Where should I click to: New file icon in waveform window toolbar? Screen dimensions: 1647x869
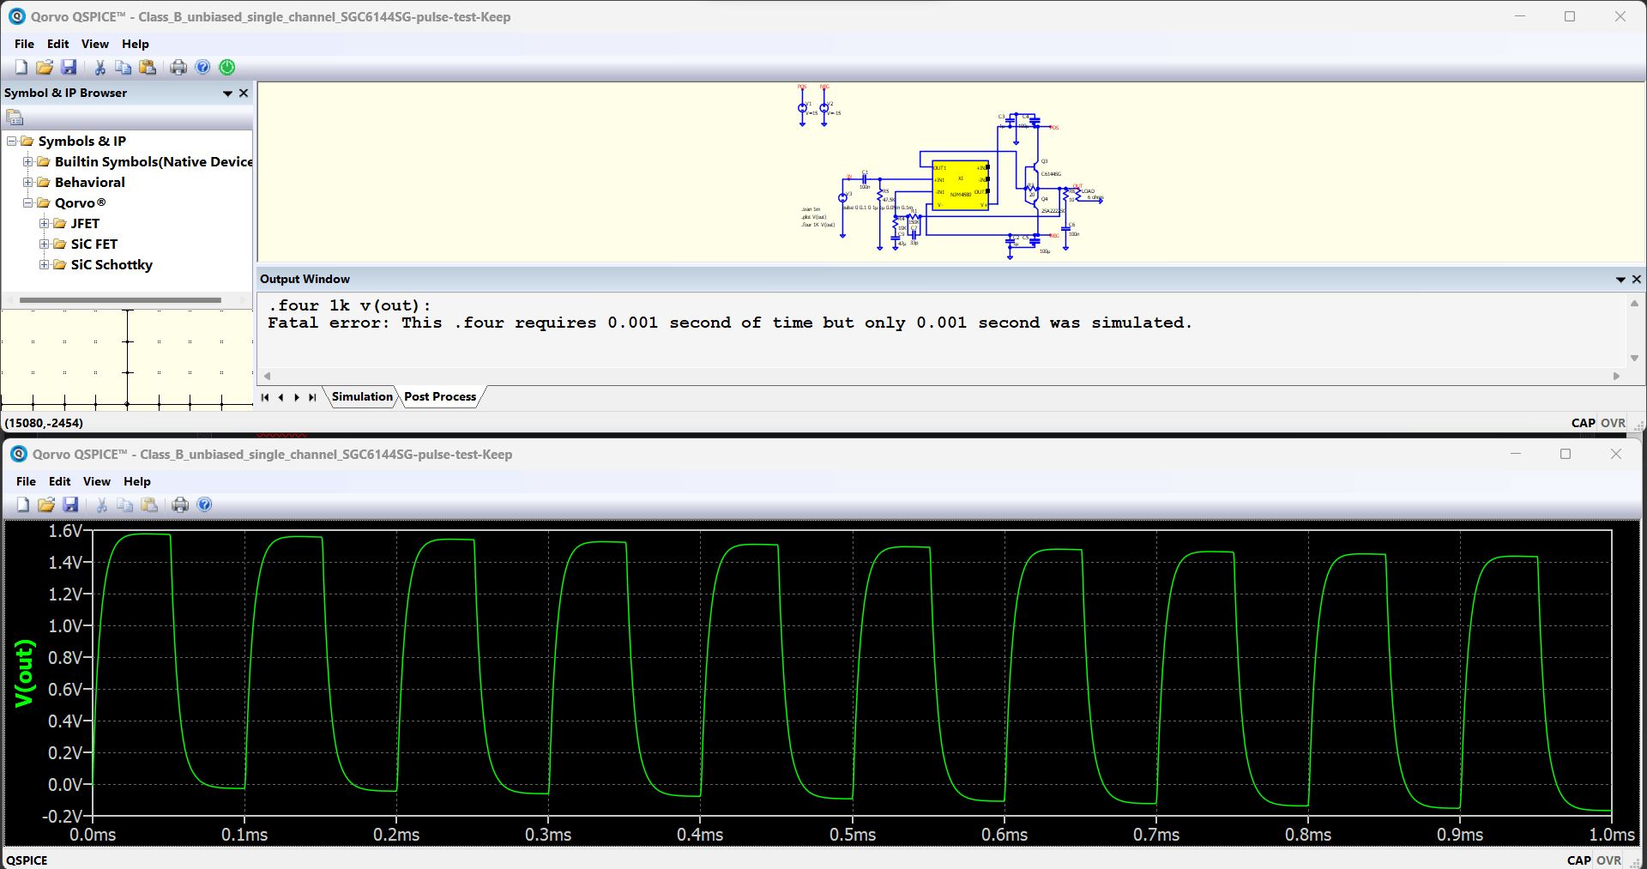(x=23, y=504)
